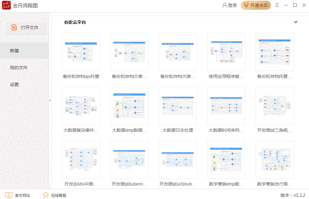Click the 在线客服 person icon
Screen dimensions: 309x199
pos(46,195)
